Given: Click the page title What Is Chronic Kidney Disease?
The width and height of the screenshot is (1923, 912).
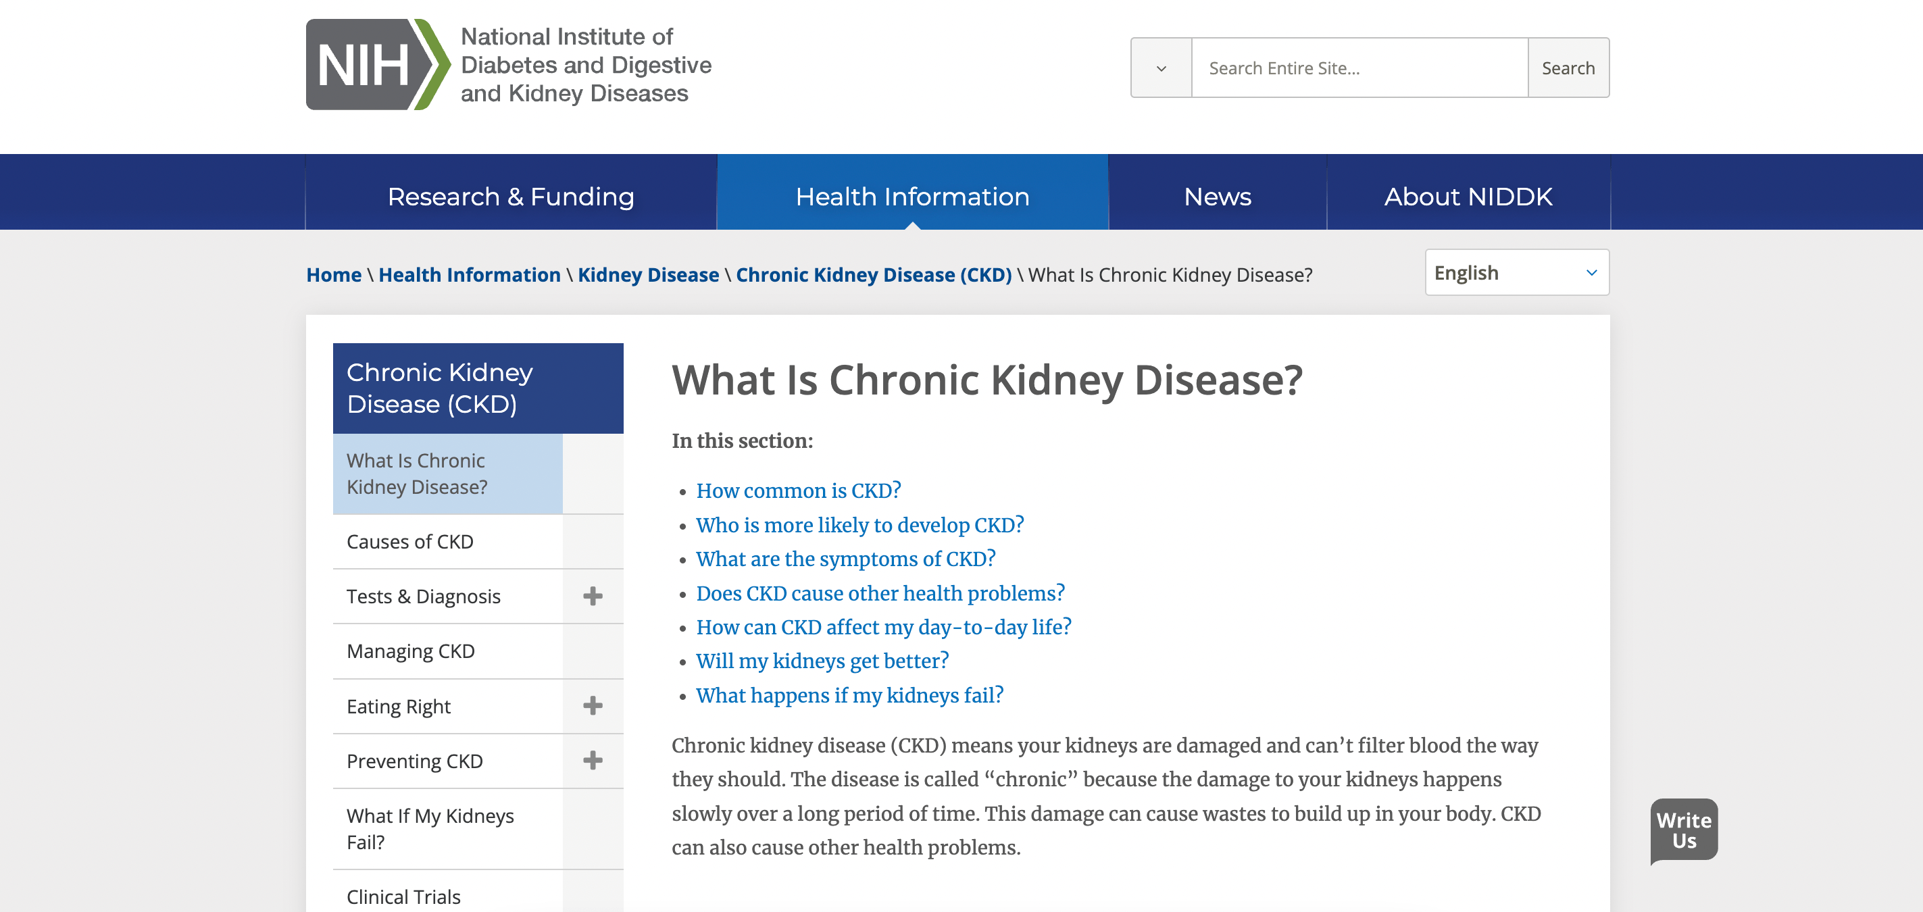Looking at the screenshot, I should [987, 380].
